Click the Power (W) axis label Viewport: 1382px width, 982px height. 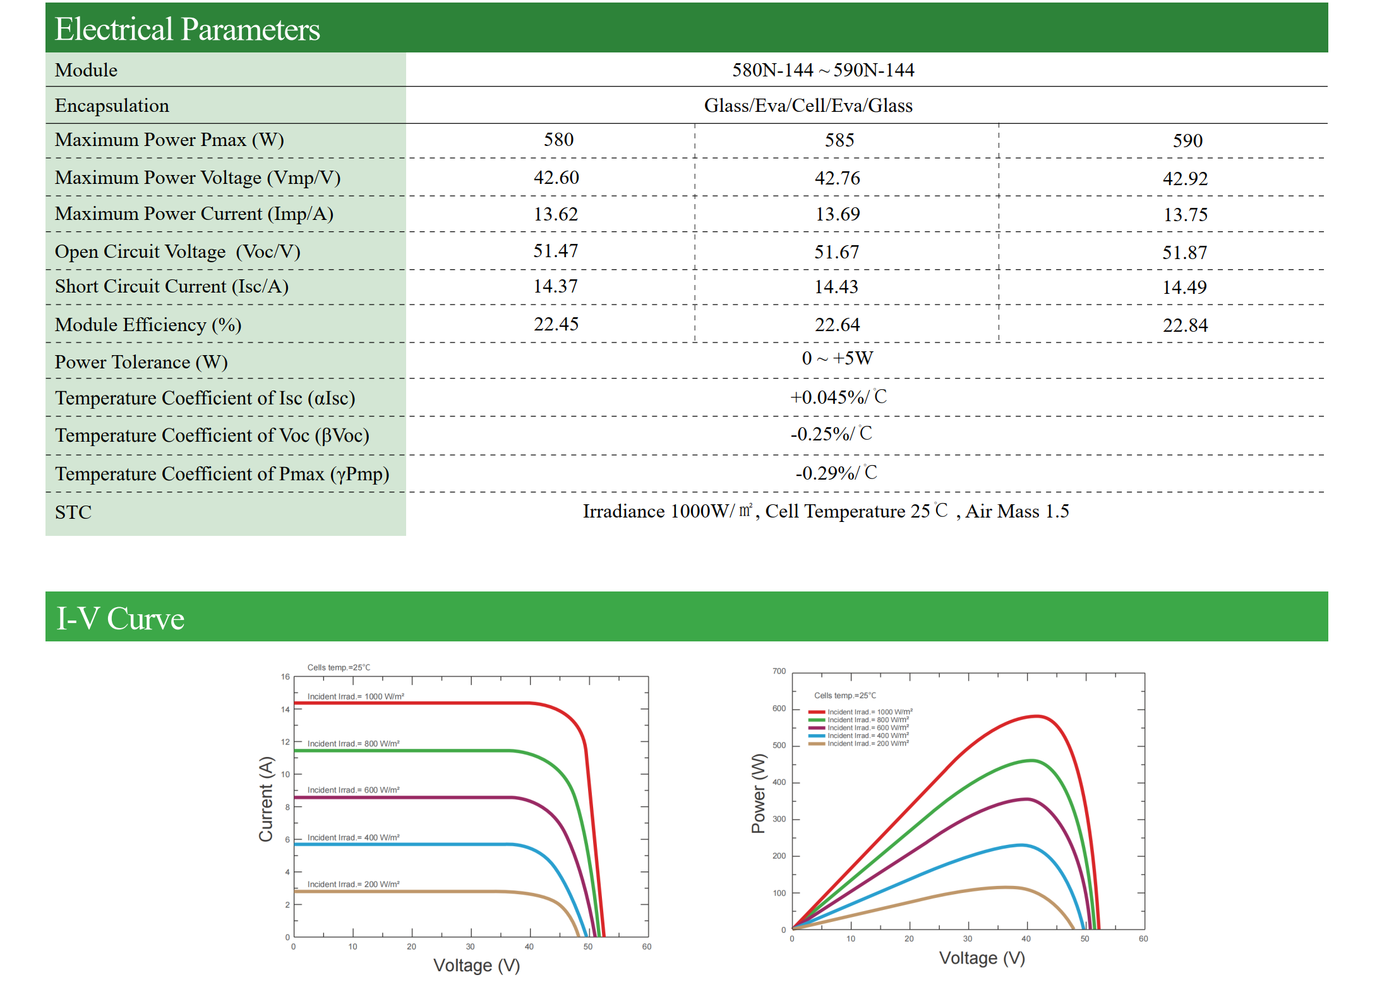pyautogui.click(x=758, y=793)
